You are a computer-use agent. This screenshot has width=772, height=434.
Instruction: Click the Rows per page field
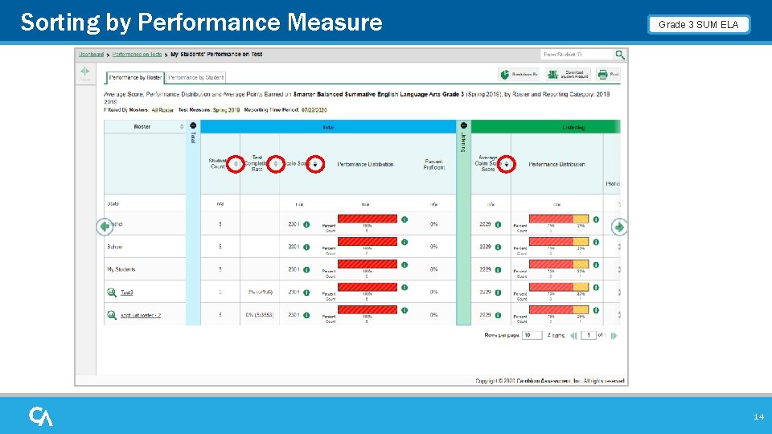(532, 335)
